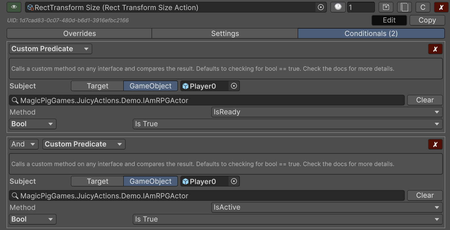Open object picker for RectTransform Size field
450x230 pixels.
click(x=321, y=7)
